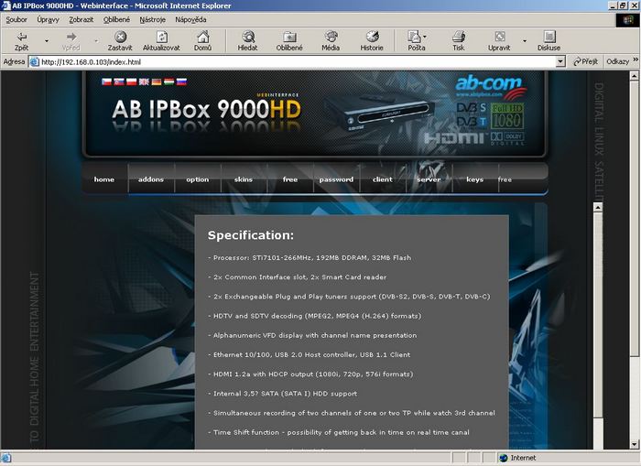Click the "Specification:" heading

pos(251,235)
